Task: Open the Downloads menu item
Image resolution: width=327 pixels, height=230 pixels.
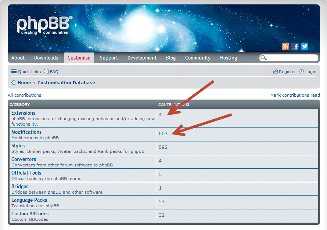Action: pyautogui.click(x=46, y=58)
